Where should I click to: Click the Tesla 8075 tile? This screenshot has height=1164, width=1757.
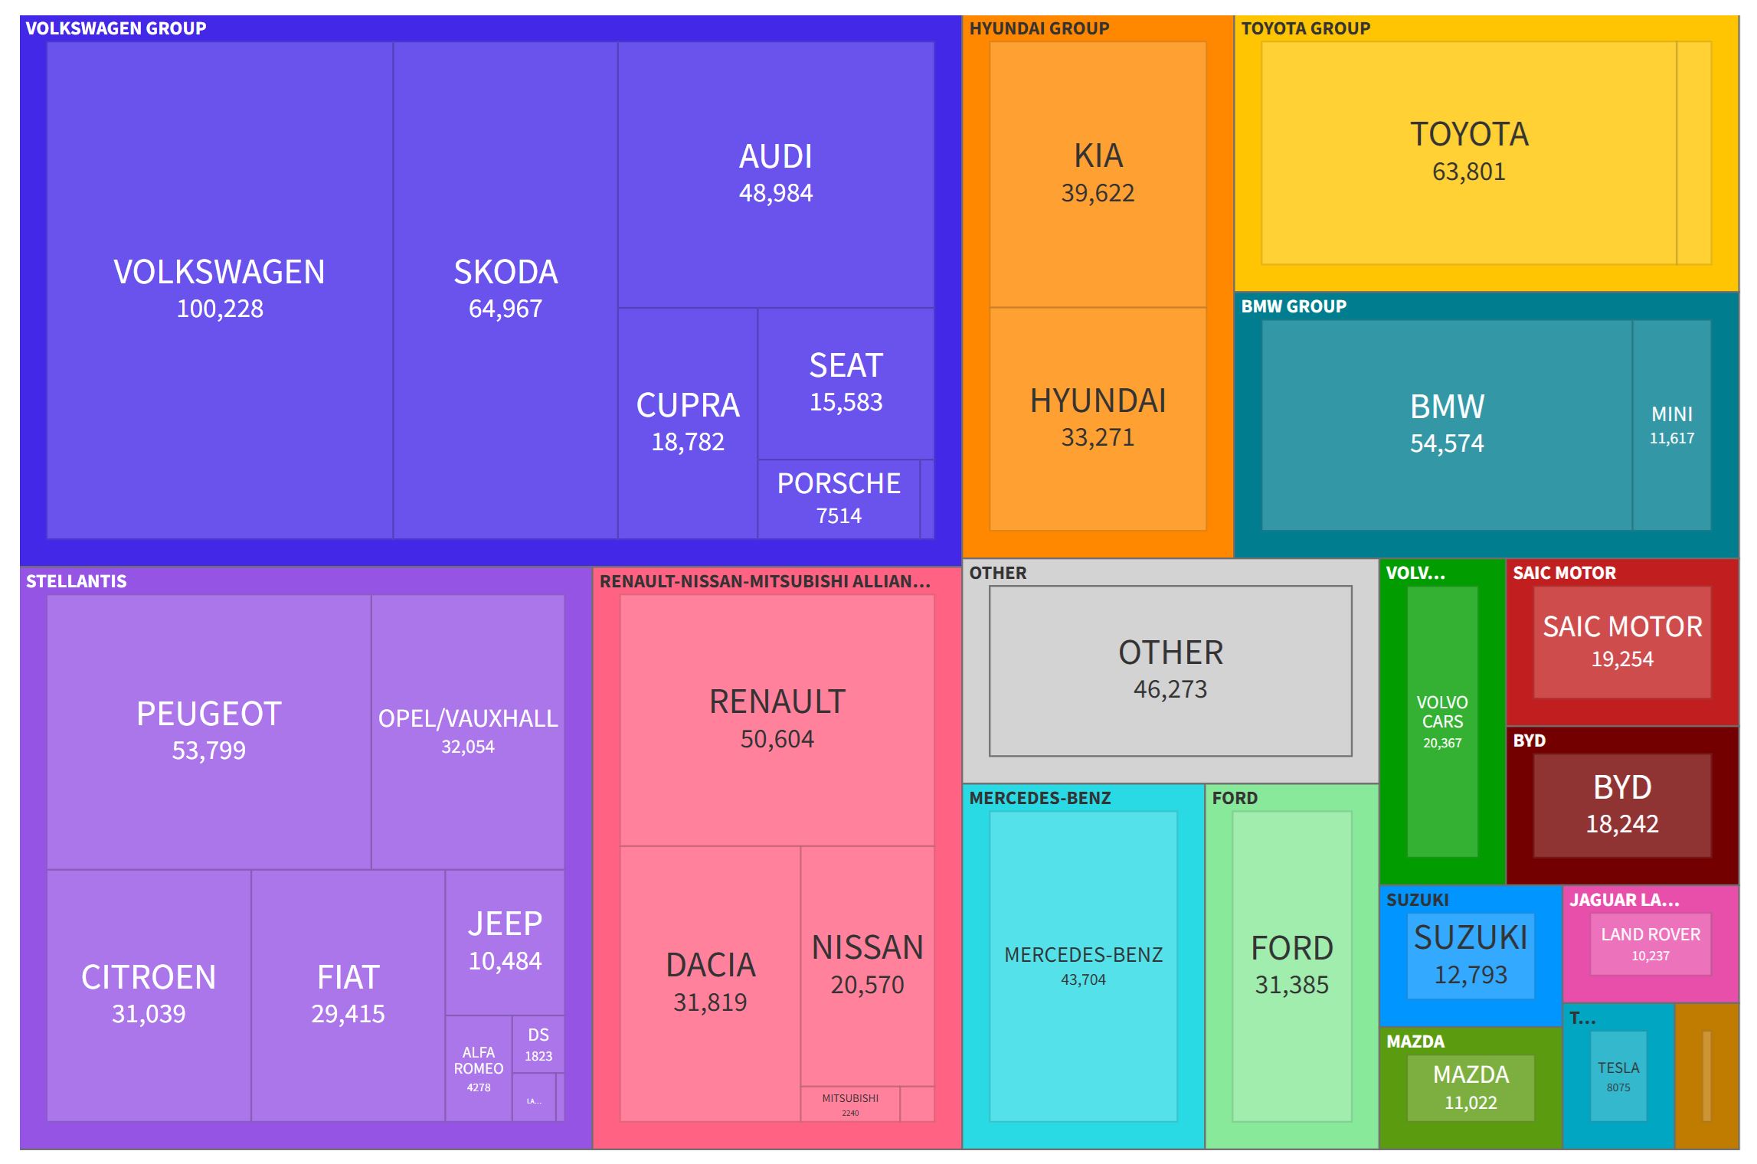pos(1618,1075)
